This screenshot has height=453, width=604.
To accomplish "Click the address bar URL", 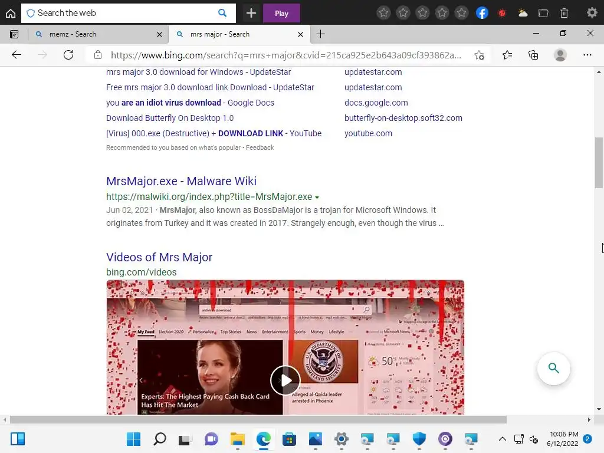I will click(x=286, y=55).
